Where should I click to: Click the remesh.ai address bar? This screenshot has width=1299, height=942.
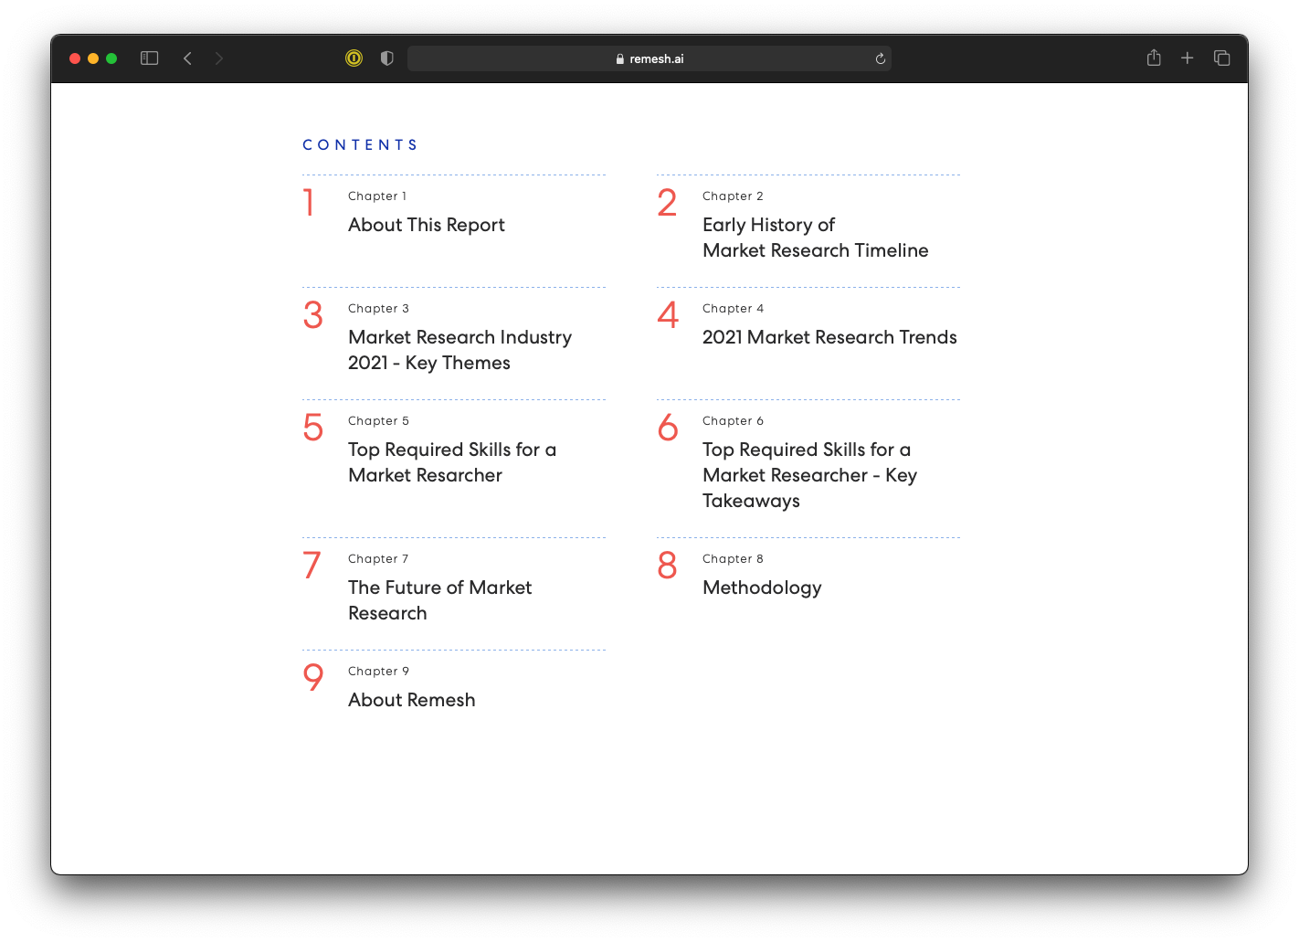[649, 58]
